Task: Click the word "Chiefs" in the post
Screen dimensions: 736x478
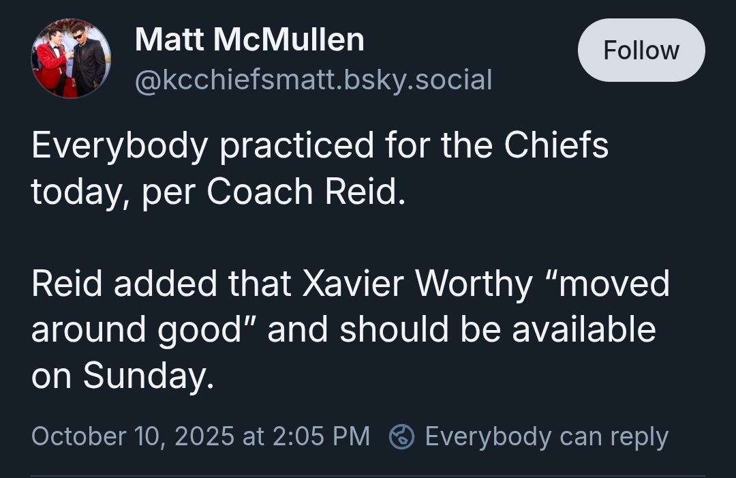Action: pos(556,144)
